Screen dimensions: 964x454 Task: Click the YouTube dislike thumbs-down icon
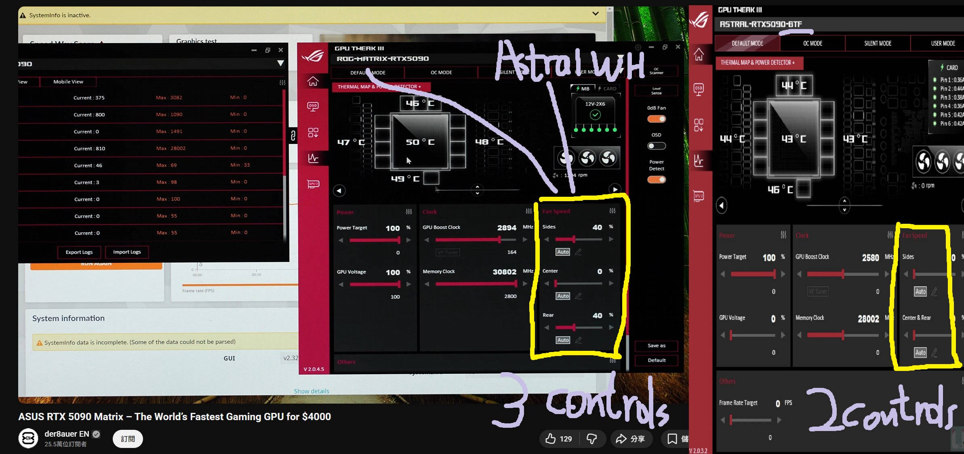coord(591,439)
